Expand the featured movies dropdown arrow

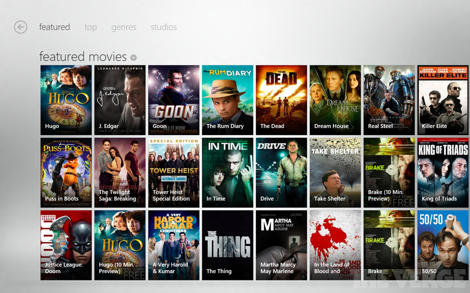pos(134,58)
